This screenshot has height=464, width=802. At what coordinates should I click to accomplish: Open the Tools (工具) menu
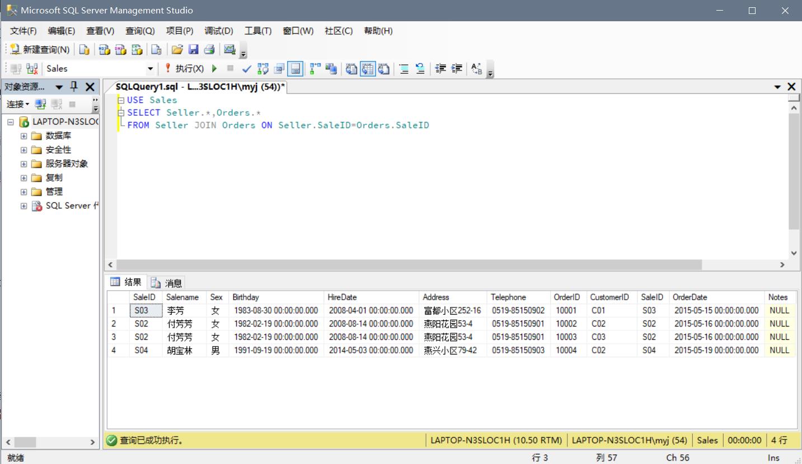pyautogui.click(x=258, y=31)
